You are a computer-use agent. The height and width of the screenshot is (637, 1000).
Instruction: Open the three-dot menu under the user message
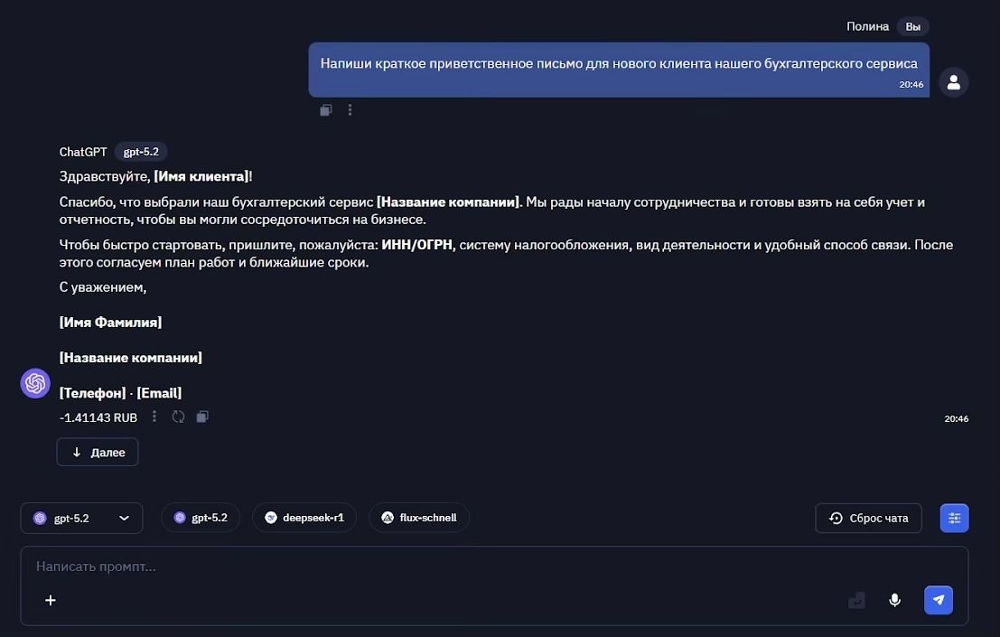click(350, 109)
